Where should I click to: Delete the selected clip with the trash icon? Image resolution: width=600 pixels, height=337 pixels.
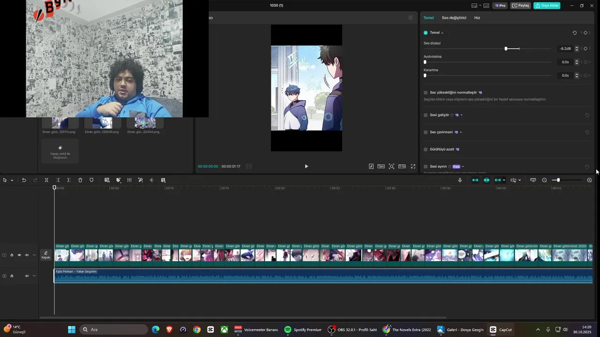(x=80, y=180)
